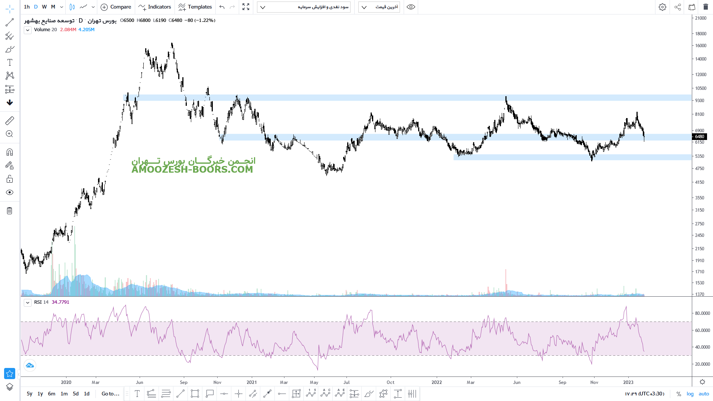Select the text annotation tool

coord(10,62)
